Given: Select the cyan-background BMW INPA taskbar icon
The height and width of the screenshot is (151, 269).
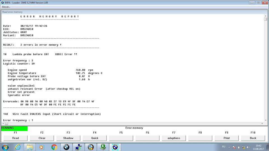Looking at the screenshot, I should (115, 147).
